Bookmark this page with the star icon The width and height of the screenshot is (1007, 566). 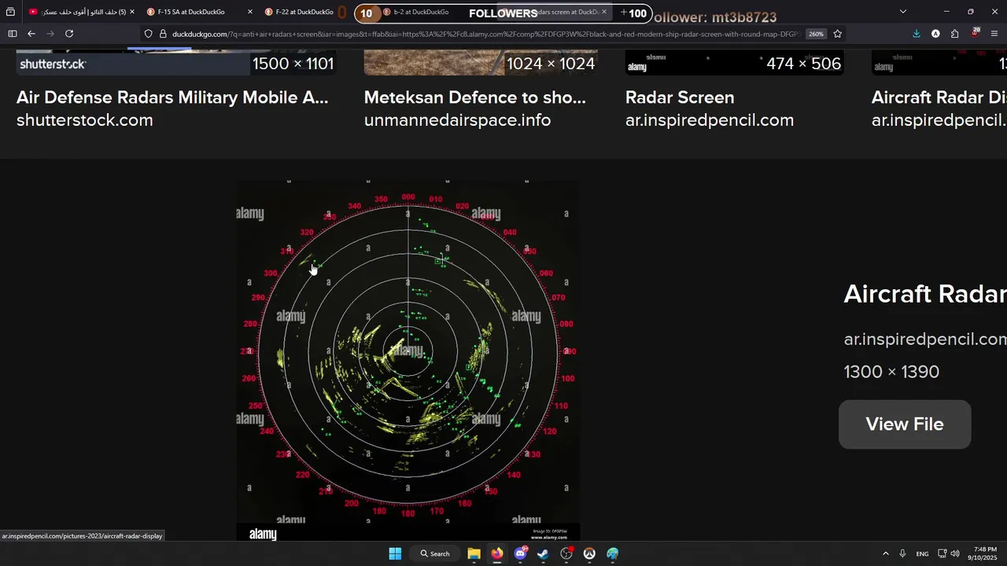(x=837, y=34)
